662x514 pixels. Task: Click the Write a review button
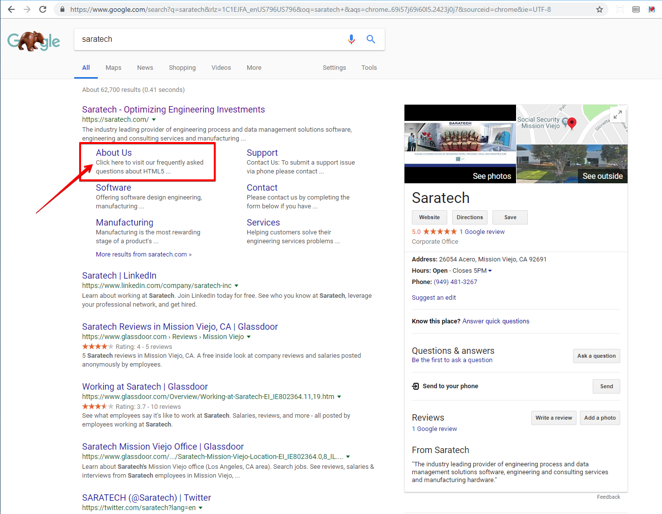(554, 418)
